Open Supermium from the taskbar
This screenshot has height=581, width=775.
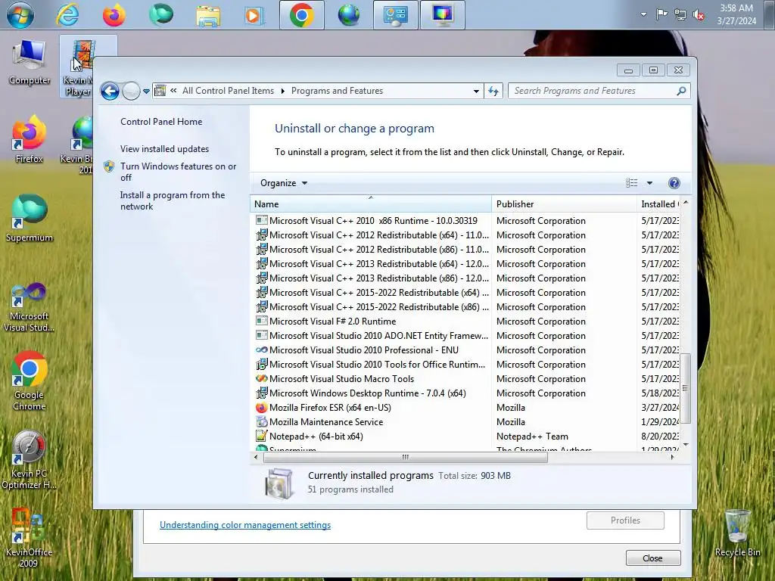[161, 15]
